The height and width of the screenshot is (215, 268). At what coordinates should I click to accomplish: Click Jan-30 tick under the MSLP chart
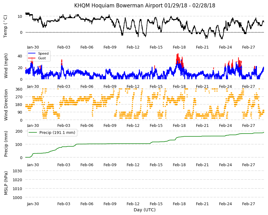[33, 204]
